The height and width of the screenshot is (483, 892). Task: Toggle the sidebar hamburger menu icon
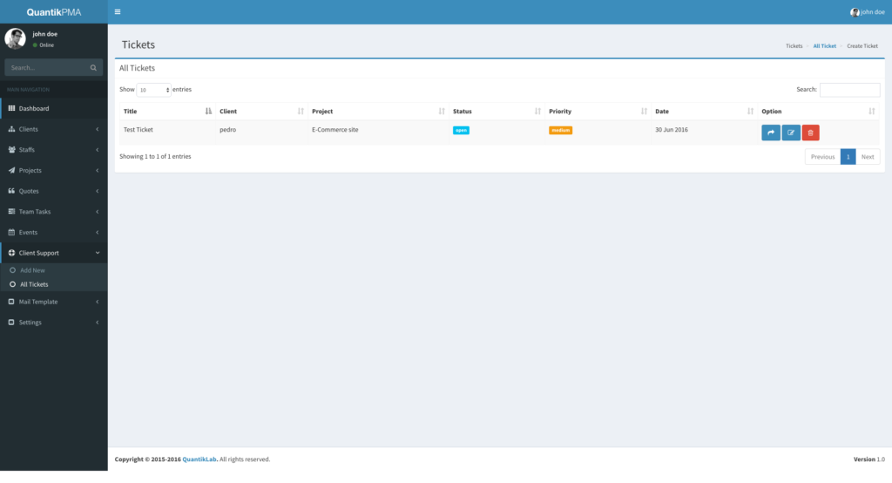click(118, 11)
